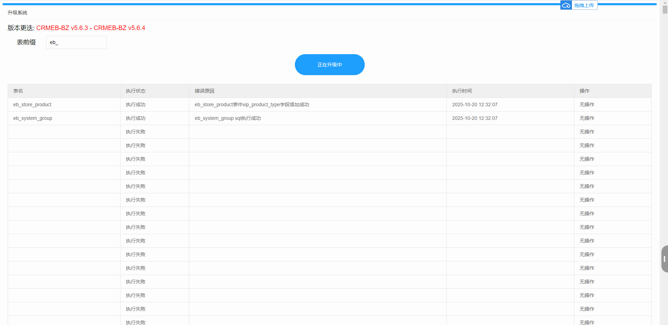The width and height of the screenshot is (668, 325).
Task: Click the 错误原因 column header
Action: [204, 91]
